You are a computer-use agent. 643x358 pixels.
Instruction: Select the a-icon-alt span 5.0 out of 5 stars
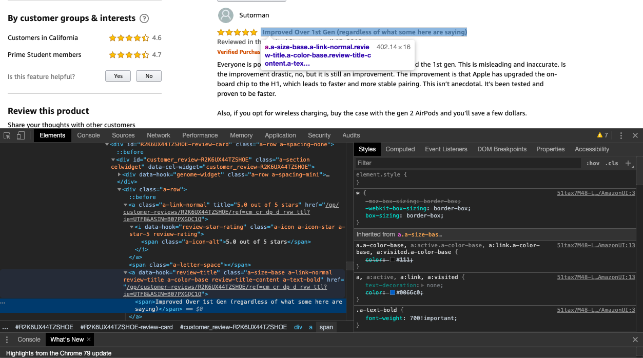226,242
